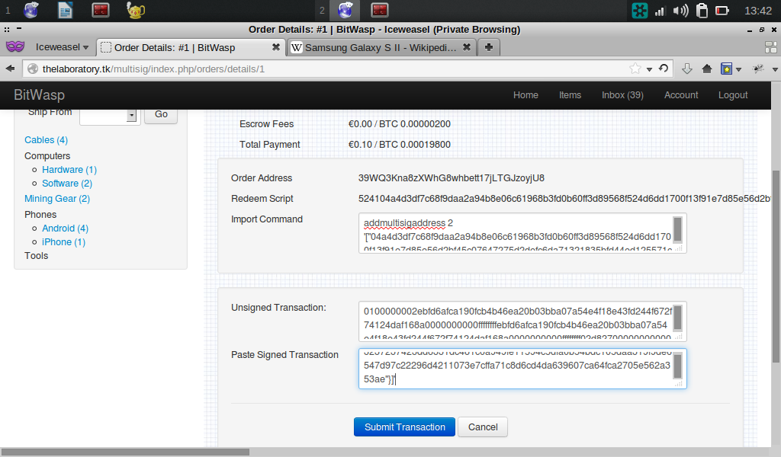This screenshot has width=781, height=457.
Task: Click the Unsigned Transaction box scrollbar
Action: 677,318
